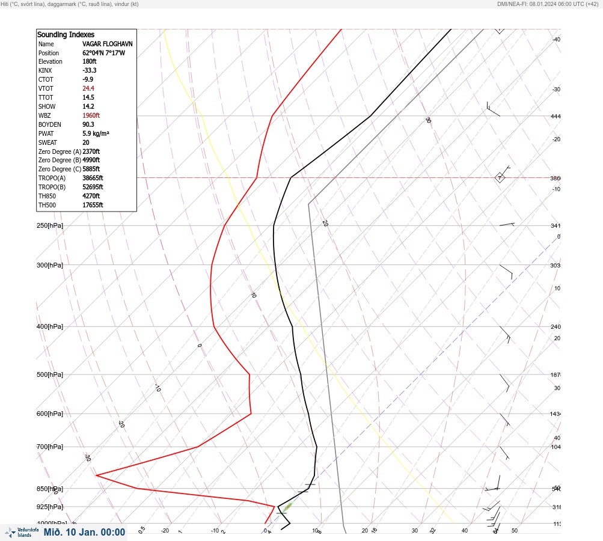Select position value 62°04'N 7°17'W

[103, 53]
